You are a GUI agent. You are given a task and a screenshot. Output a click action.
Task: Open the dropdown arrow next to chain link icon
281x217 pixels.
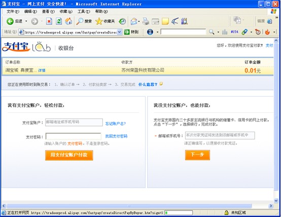coord(251,32)
